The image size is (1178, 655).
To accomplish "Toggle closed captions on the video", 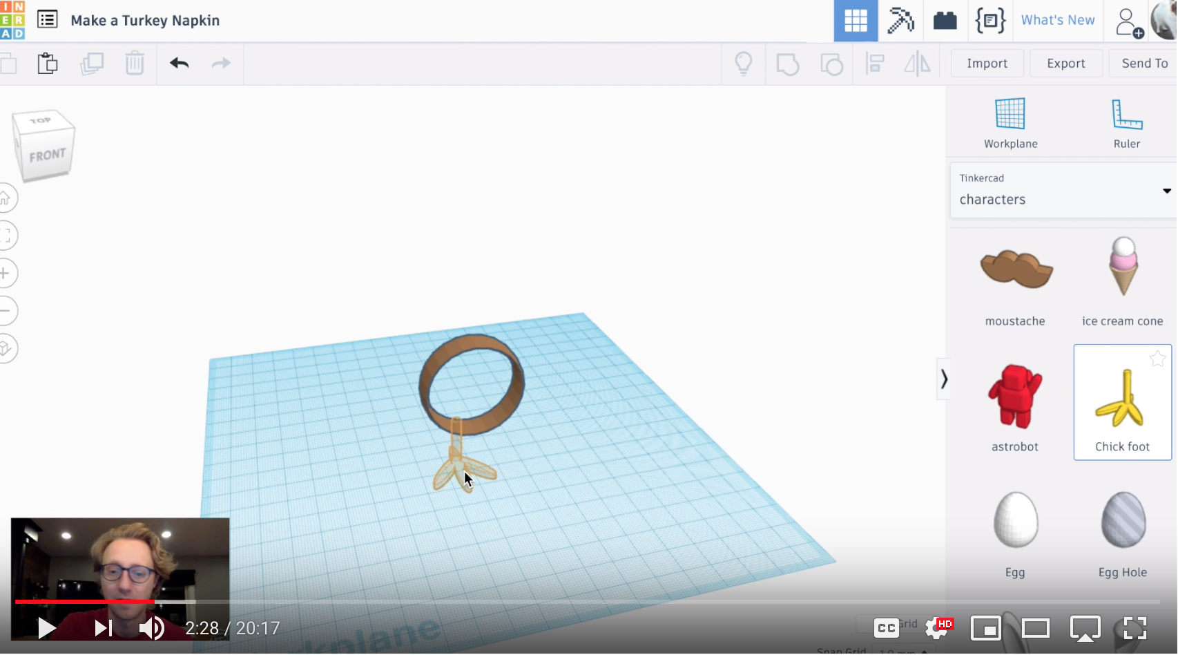I will click(x=886, y=627).
